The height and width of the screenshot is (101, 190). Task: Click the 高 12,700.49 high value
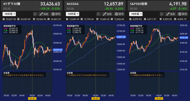[x=87, y=19]
